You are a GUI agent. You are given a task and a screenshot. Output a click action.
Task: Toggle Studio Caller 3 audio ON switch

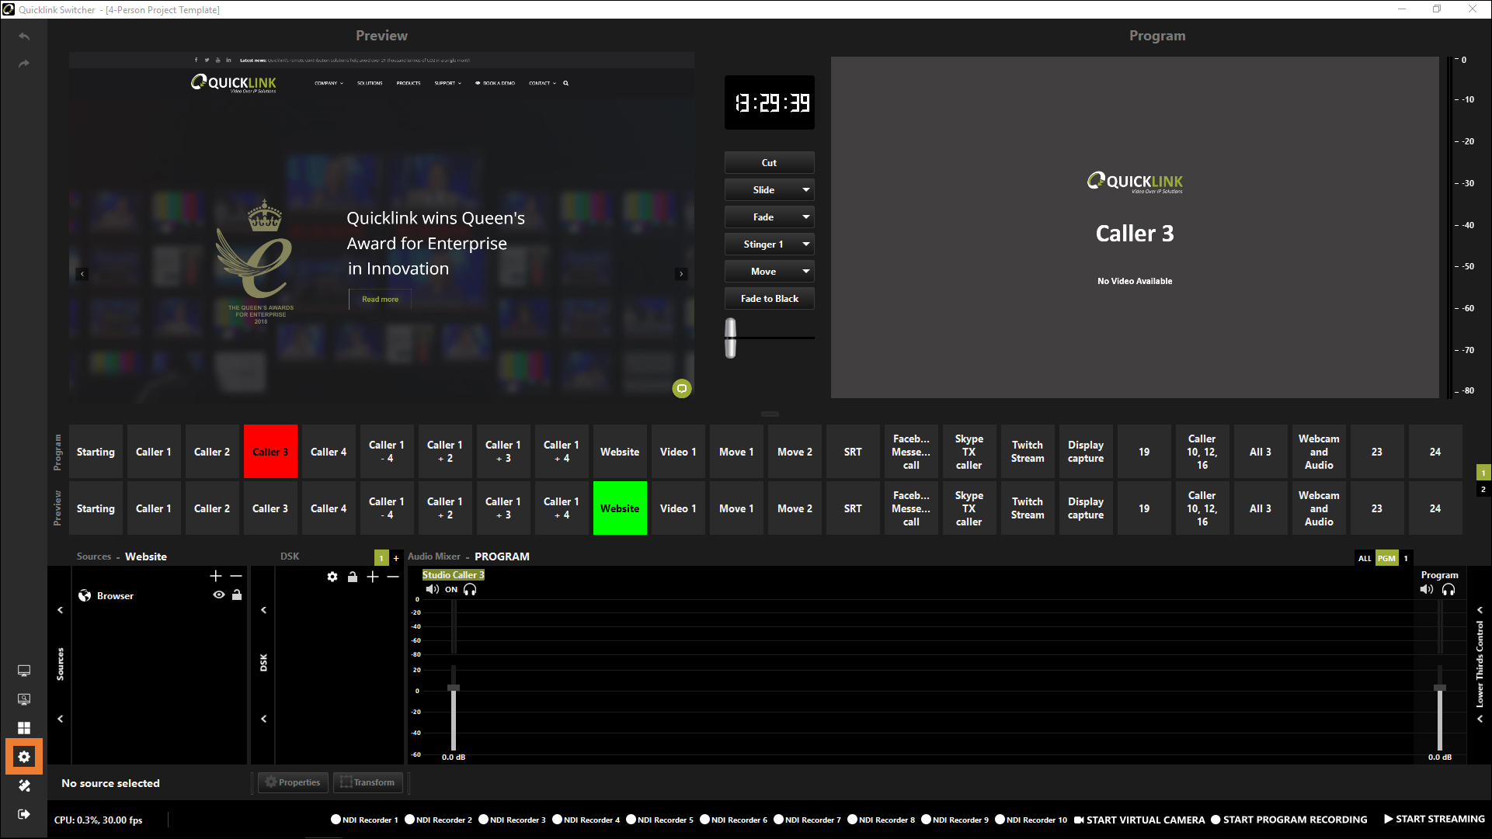pos(451,590)
